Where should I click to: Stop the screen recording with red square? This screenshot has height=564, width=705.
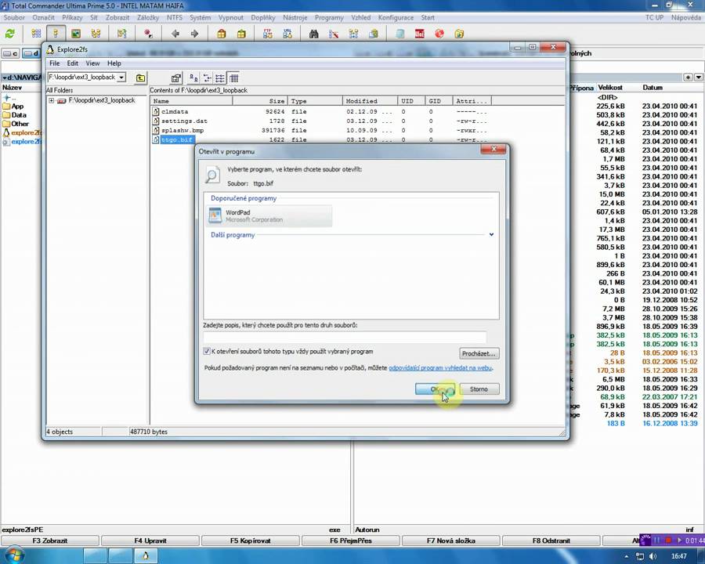click(x=668, y=540)
